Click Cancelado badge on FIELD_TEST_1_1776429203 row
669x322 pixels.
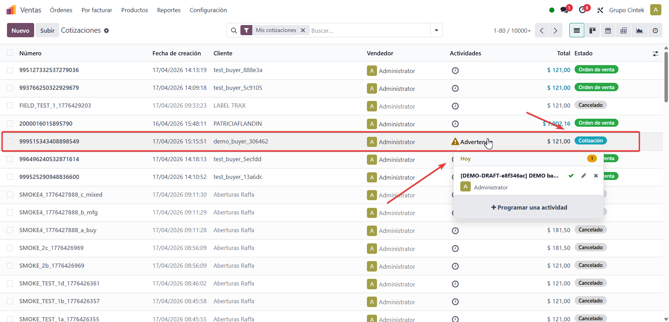591,105
